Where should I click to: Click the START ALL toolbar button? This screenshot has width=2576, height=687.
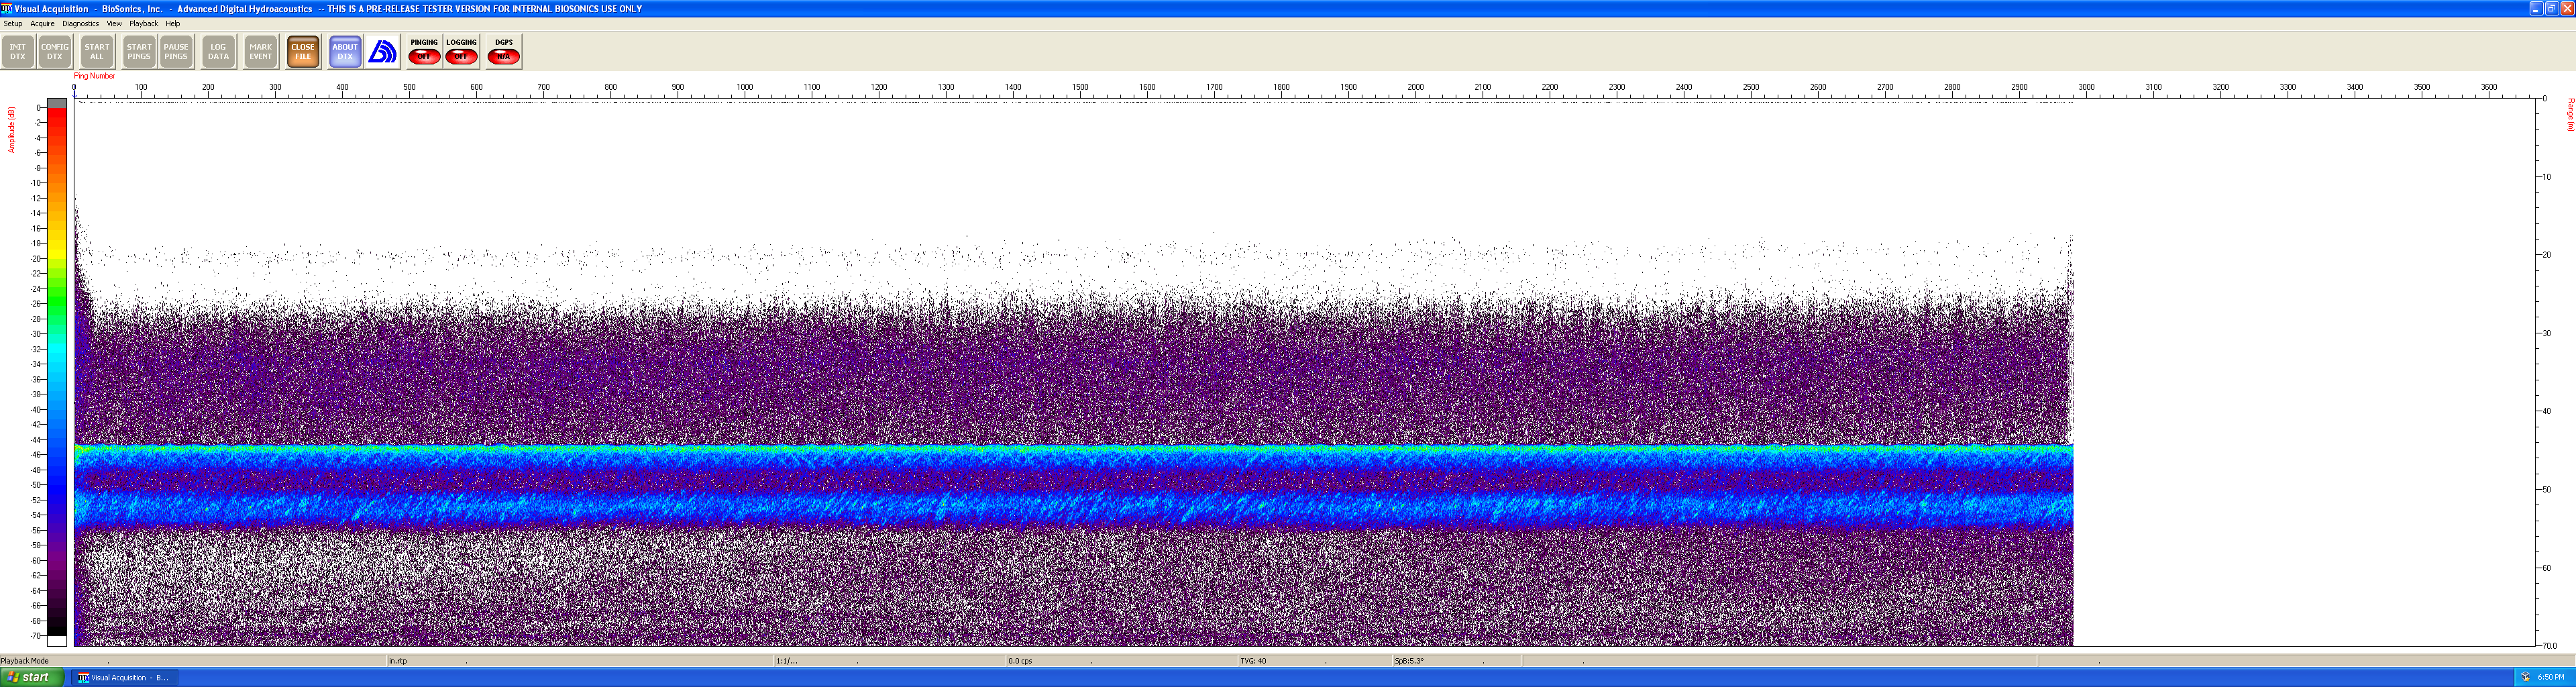[x=97, y=52]
